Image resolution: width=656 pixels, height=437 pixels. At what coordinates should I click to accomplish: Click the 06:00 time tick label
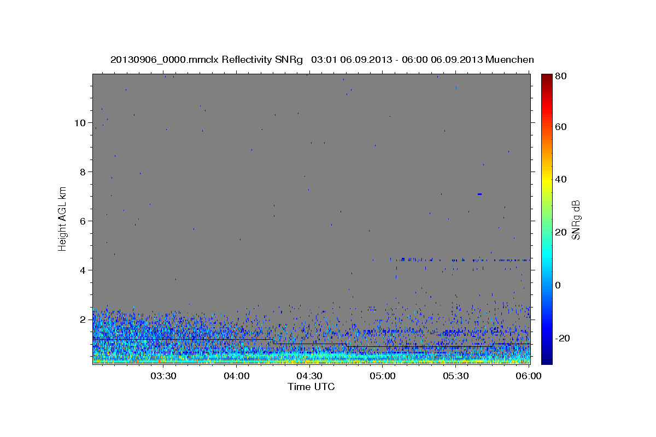(x=529, y=376)
